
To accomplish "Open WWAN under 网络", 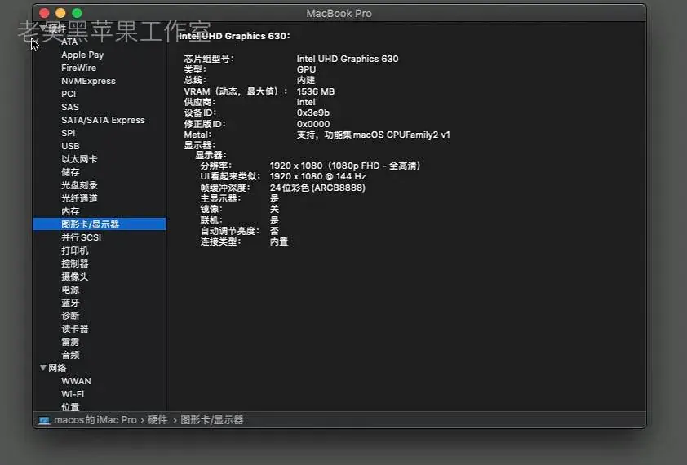I will pos(76,381).
